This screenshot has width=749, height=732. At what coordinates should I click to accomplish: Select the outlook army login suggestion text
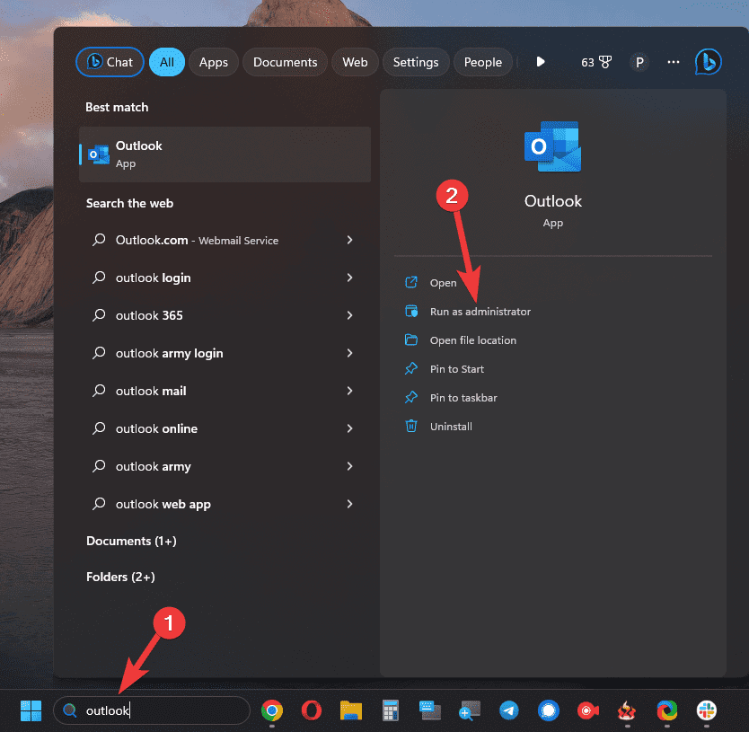(x=169, y=354)
